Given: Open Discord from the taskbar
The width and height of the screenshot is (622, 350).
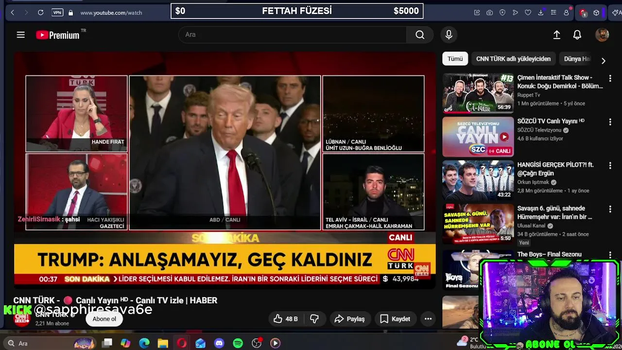Looking at the screenshot, I should point(219,343).
